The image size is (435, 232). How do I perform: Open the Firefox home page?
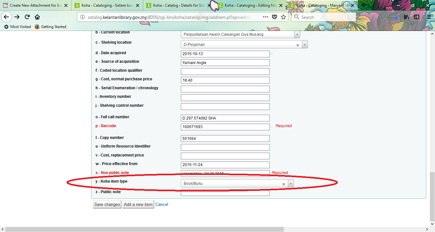(x=37, y=17)
